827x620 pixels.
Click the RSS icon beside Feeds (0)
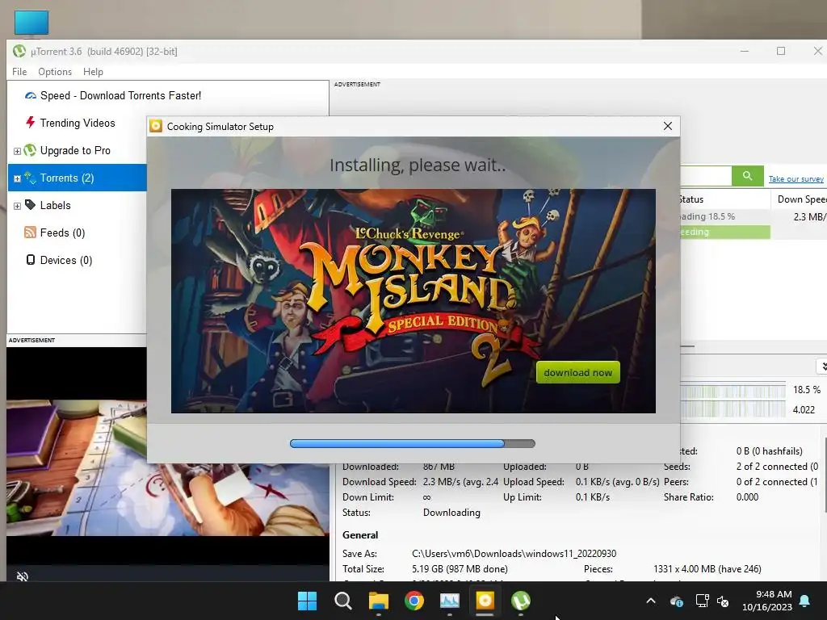(30, 232)
